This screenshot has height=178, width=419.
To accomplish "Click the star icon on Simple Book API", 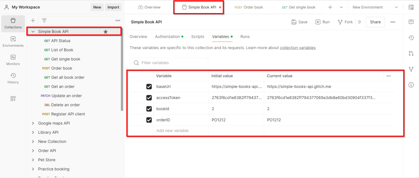I will 106,32.
